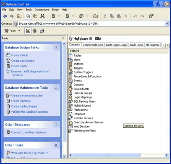171x164 pixels.
Task: Select the Tables folder icon
Action: click(x=70, y=56)
